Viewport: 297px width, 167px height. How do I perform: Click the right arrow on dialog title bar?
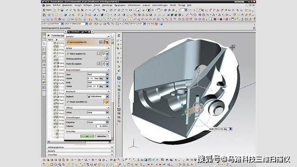[92, 32]
